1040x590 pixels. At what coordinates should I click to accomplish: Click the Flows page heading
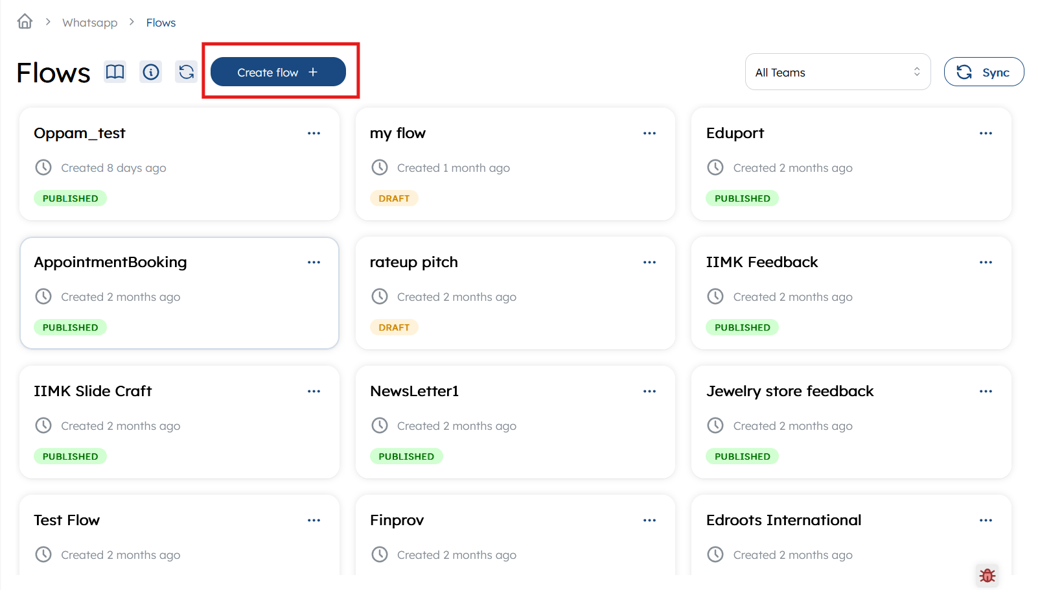[53, 73]
